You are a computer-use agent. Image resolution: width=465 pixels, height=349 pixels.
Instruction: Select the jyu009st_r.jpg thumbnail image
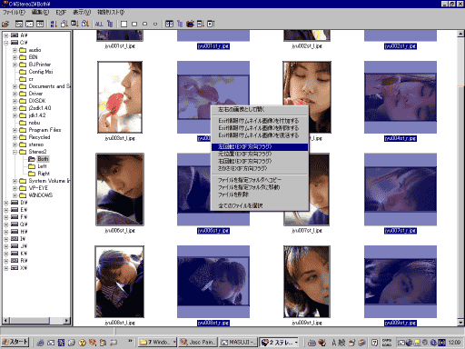(401, 282)
